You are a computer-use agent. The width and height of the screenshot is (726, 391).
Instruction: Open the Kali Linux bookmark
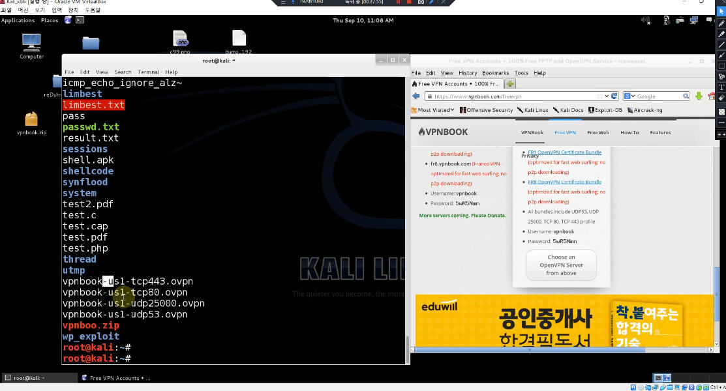tap(533, 110)
